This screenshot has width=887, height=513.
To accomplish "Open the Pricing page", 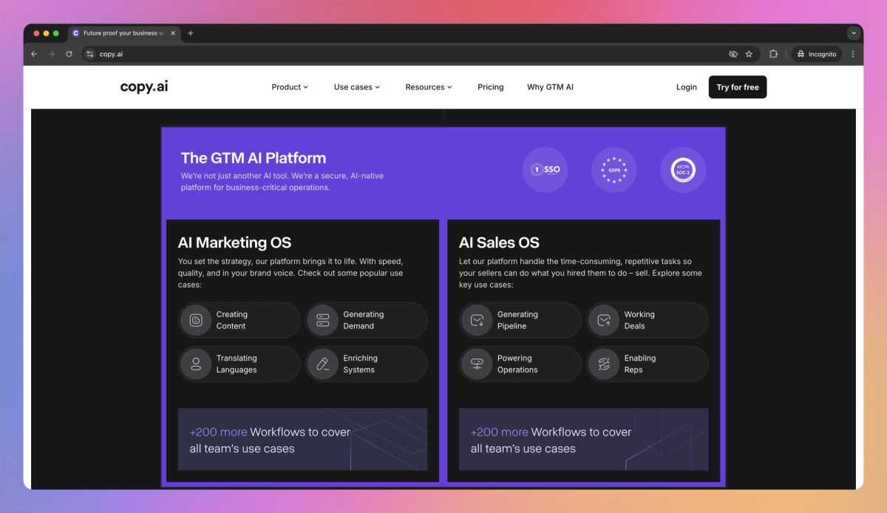I will point(491,87).
